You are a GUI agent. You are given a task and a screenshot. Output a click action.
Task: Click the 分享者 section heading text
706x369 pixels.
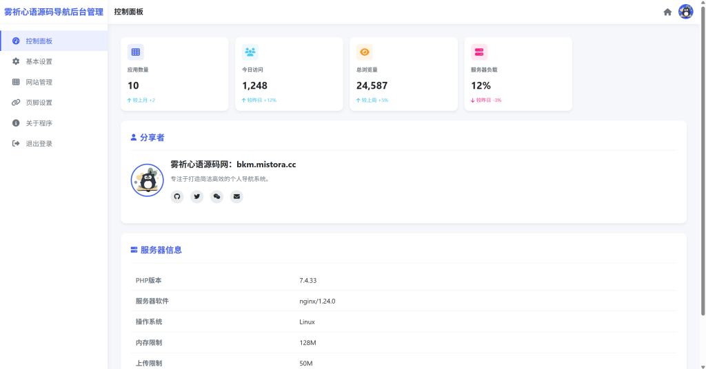pyautogui.click(x=152, y=138)
